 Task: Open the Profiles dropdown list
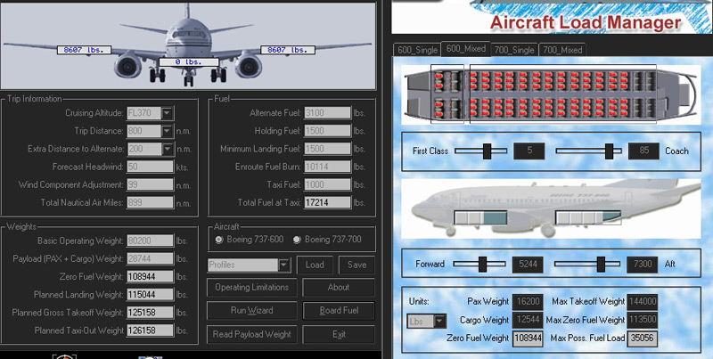[x=283, y=265]
